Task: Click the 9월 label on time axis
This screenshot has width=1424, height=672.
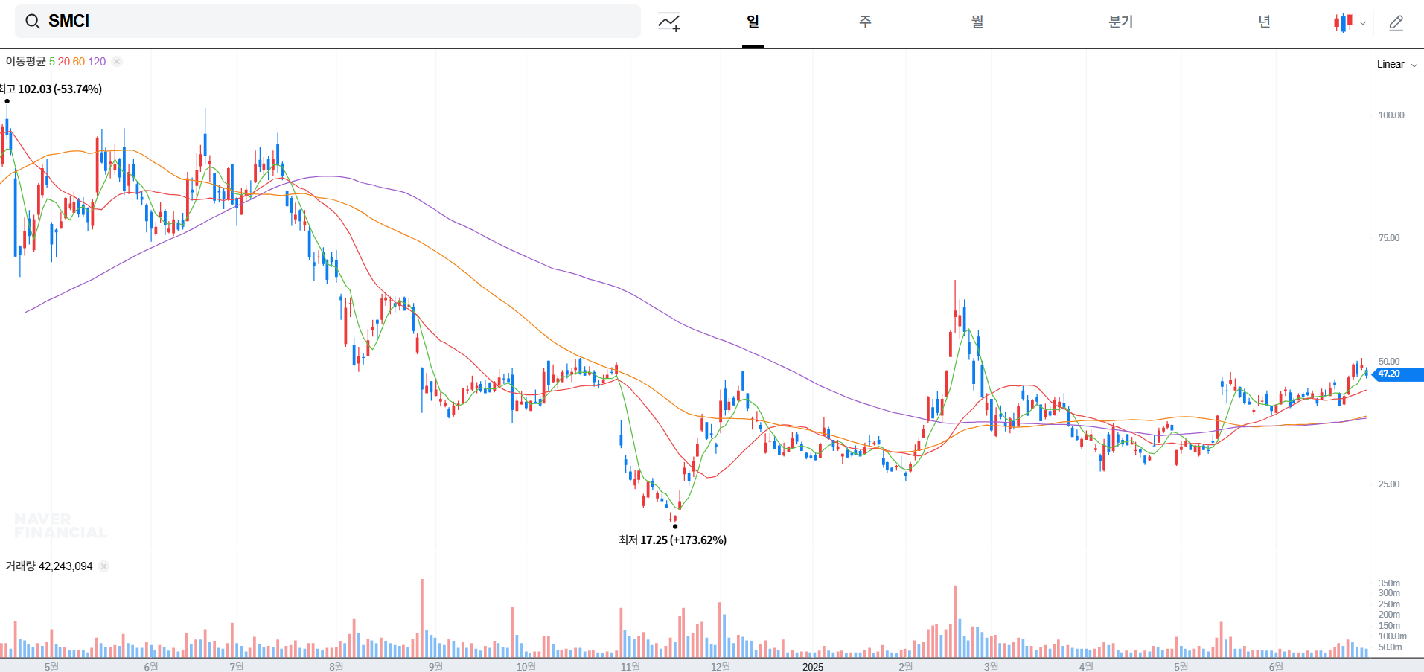Action: coord(435,666)
